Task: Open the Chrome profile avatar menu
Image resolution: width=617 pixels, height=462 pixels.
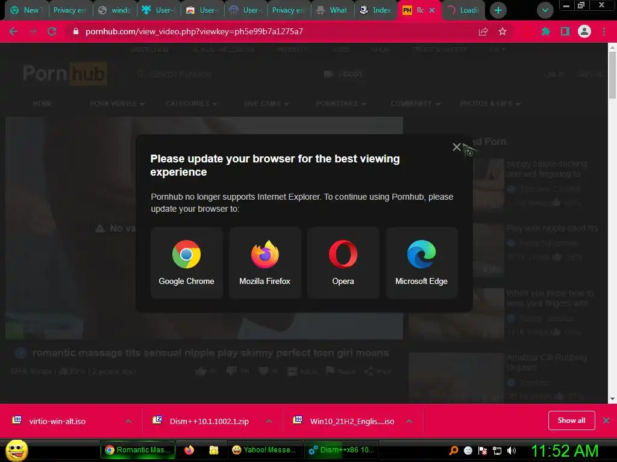Action: (584, 31)
